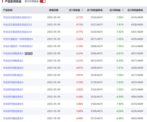Open 华安研究领航混合A fund link
This screenshot has height=122, width=147.
pyautogui.click(x=13, y=68)
